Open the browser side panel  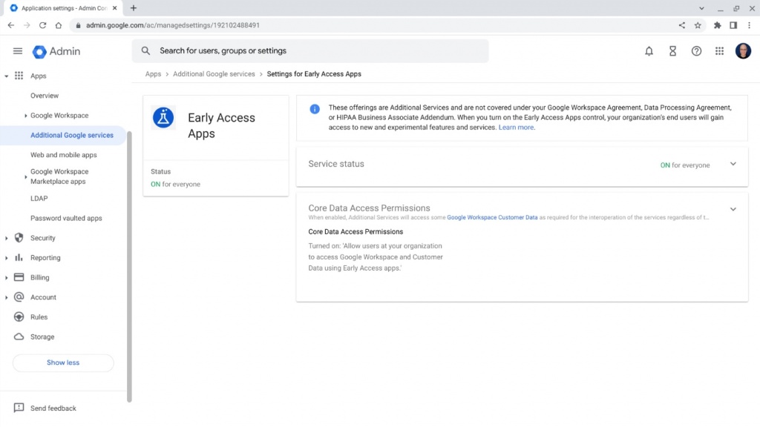pyautogui.click(x=733, y=25)
